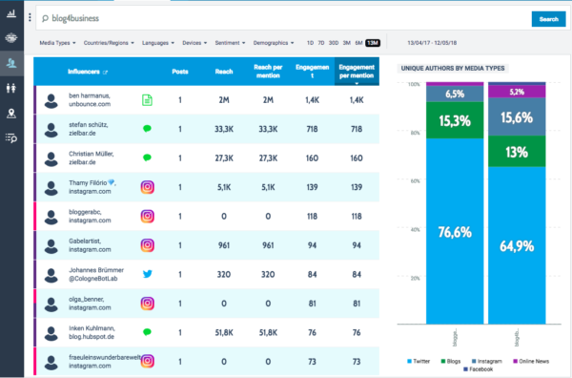Select the 1D time range
The height and width of the screenshot is (378, 572).
point(310,43)
